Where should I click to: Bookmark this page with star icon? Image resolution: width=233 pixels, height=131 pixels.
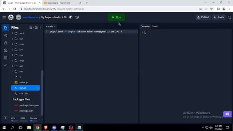coord(212,9)
